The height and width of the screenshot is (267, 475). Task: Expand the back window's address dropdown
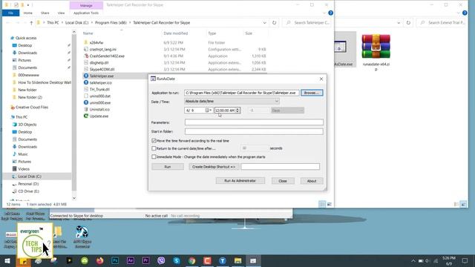tap(399, 23)
